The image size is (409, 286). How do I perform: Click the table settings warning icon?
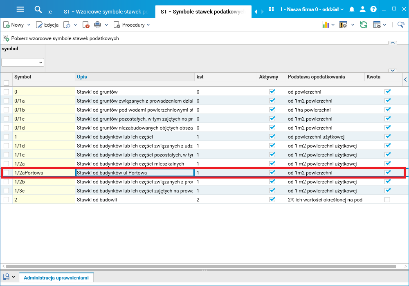(x=343, y=25)
